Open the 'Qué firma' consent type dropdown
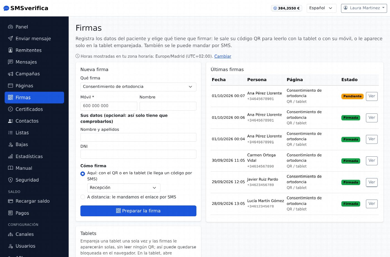This screenshot has height=257, width=390. pos(138,87)
